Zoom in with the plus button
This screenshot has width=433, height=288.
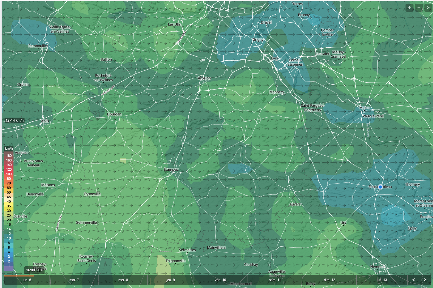pyautogui.click(x=410, y=8)
